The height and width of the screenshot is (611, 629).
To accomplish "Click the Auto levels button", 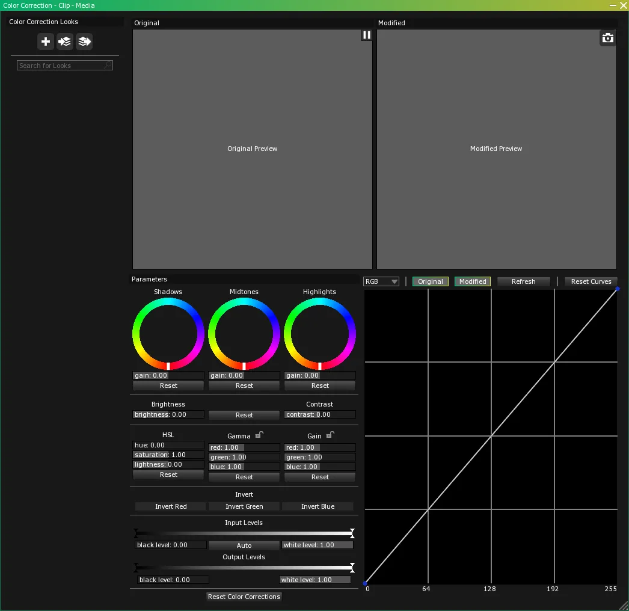I will pyautogui.click(x=244, y=545).
